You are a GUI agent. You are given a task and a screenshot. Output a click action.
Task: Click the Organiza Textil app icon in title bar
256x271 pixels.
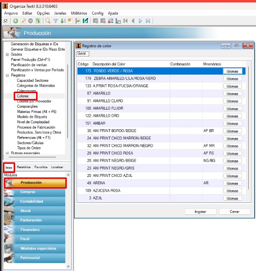coord(5,6)
